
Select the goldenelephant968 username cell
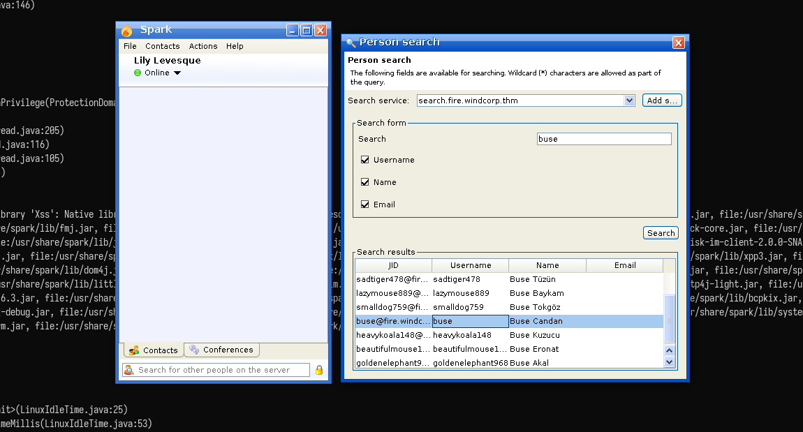(x=470, y=363)
